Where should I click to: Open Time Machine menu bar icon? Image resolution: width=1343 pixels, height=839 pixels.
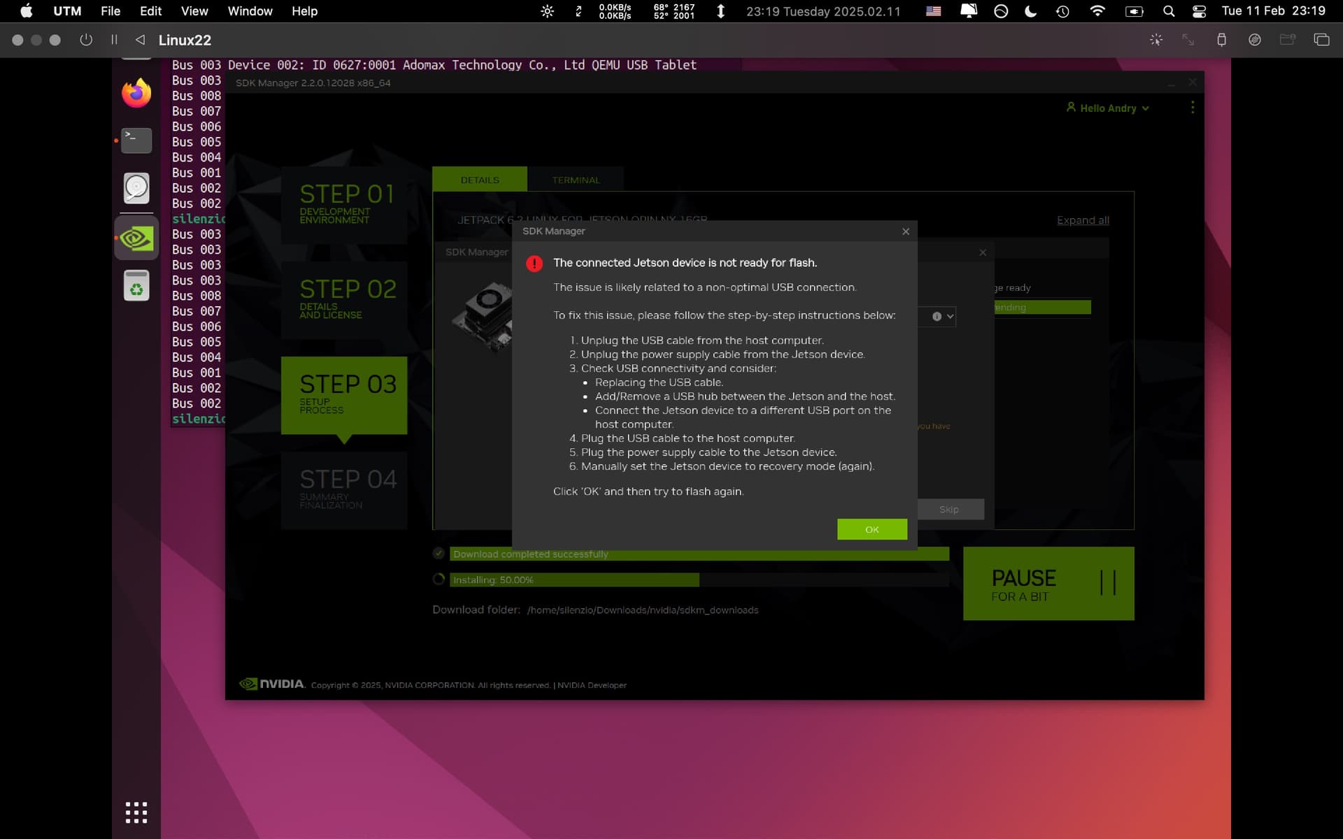pos(1063,11)
